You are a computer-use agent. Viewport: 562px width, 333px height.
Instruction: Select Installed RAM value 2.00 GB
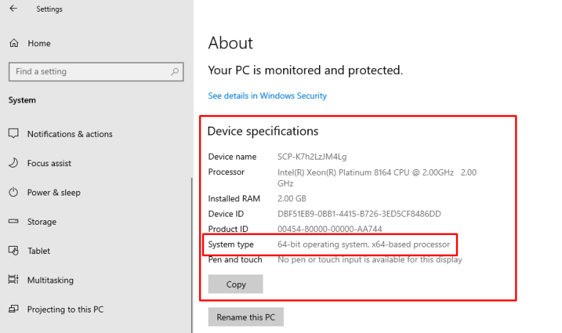[292, 198]
